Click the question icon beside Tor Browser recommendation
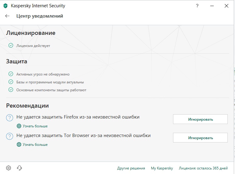235x174 pixels. click(10, 136)
